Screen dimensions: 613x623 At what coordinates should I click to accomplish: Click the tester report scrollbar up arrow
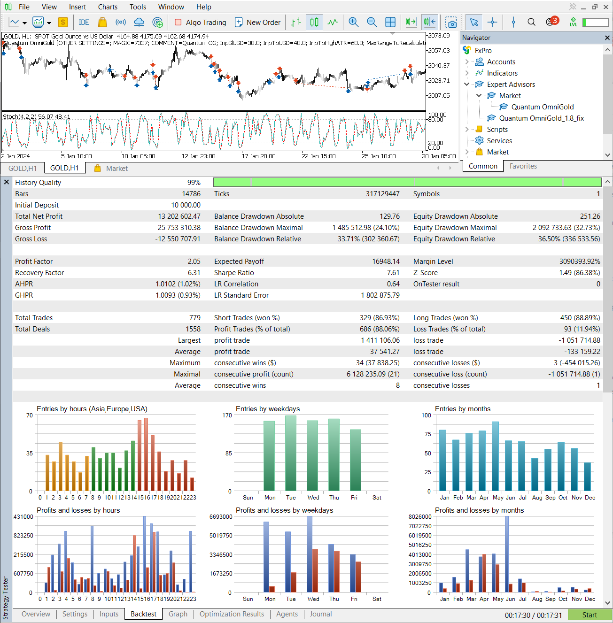(x=607, y=181)
